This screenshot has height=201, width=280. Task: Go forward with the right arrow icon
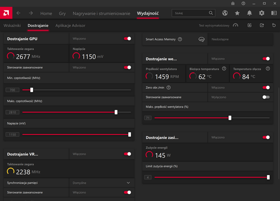[31, 13]
